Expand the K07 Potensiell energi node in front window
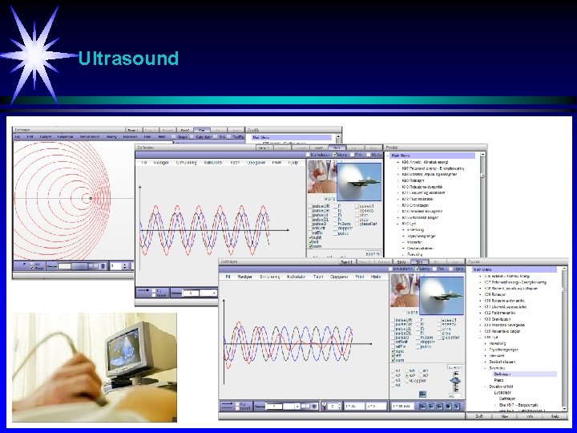 click(481, 282)
